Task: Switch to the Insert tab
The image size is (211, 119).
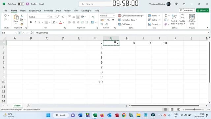Action: click(23, 11)
